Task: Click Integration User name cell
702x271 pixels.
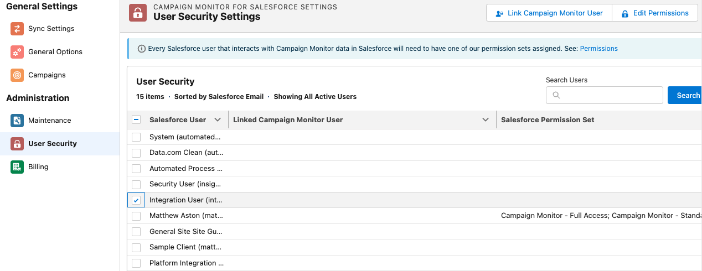Action: click(186, 200)
